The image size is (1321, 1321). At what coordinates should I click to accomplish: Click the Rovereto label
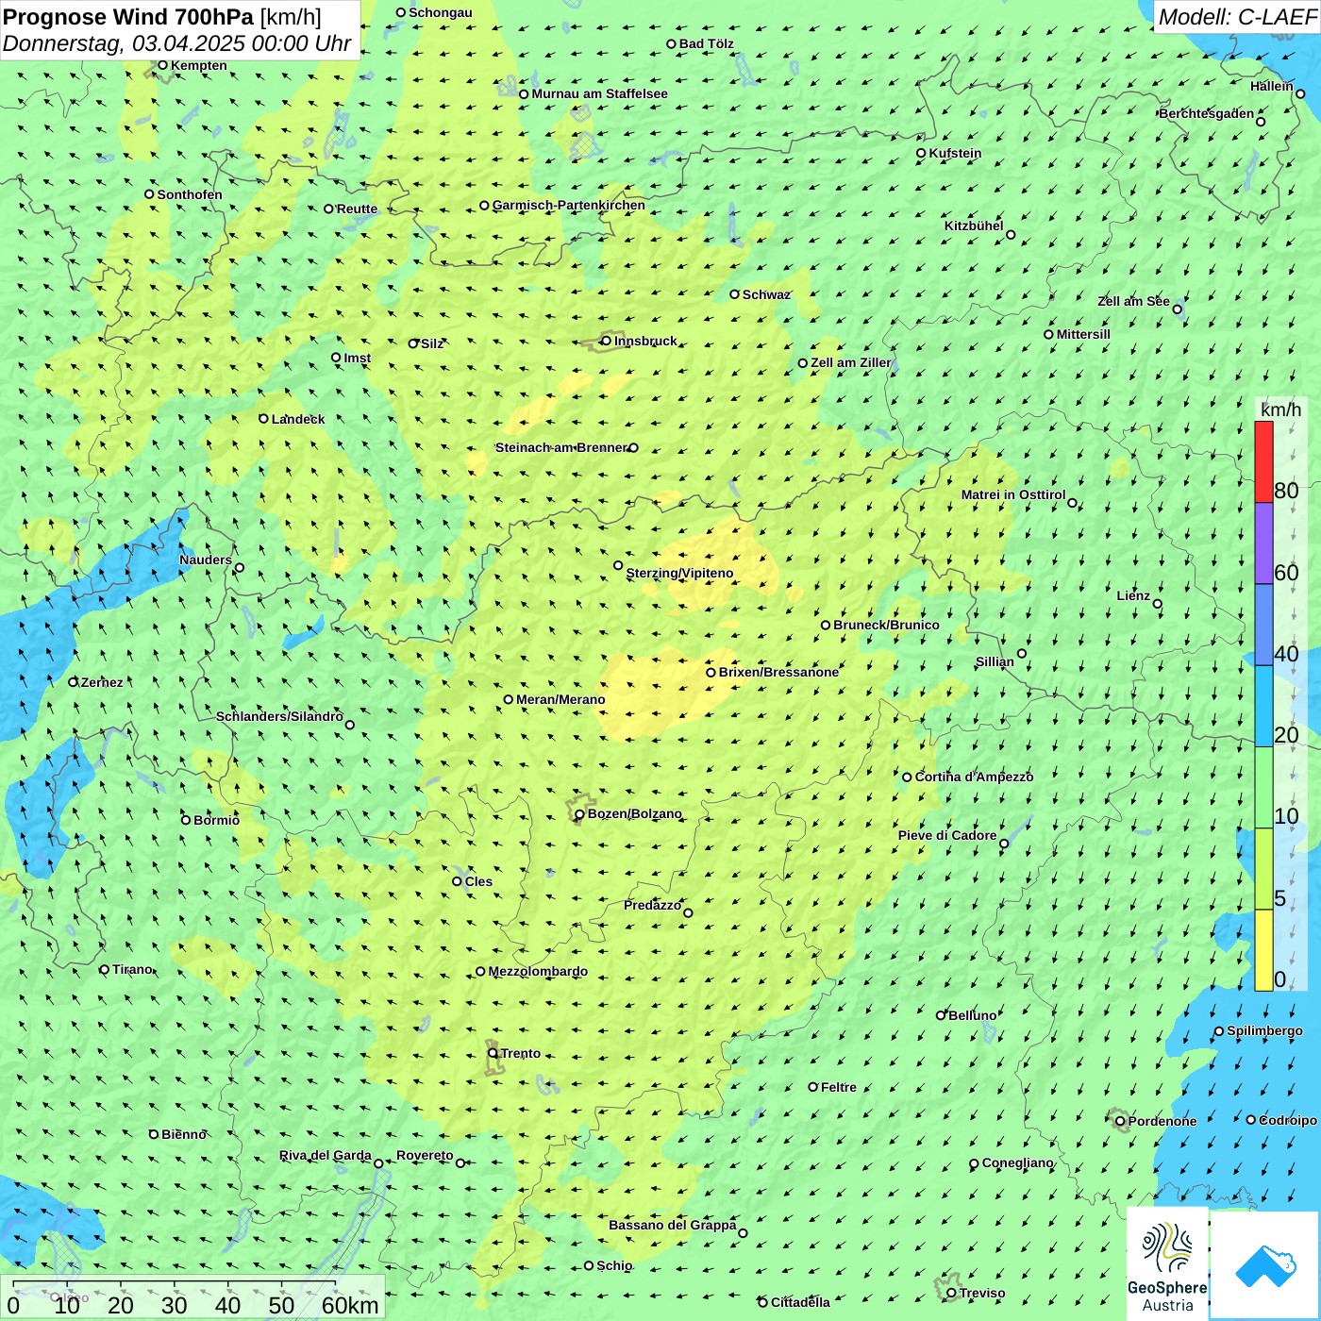(425, 1155)
